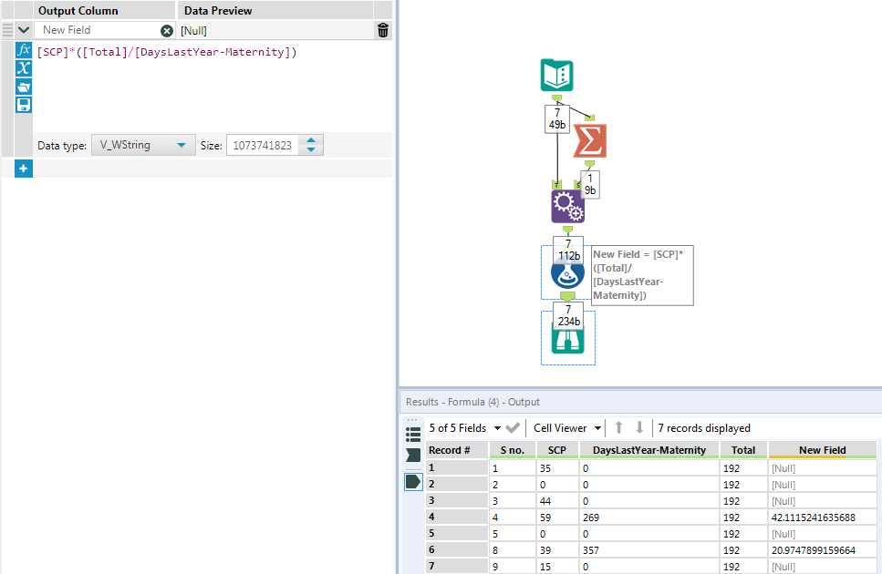Move to next record with down arrow

(x=639, y=428)
